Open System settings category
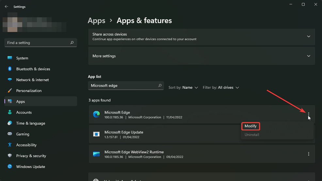Image resolution: width=322 pixels, height=181 pixels. [x=41, y=58]
